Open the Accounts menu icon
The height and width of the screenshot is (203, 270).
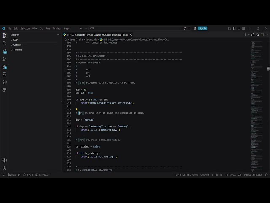[x=5, y=160]
